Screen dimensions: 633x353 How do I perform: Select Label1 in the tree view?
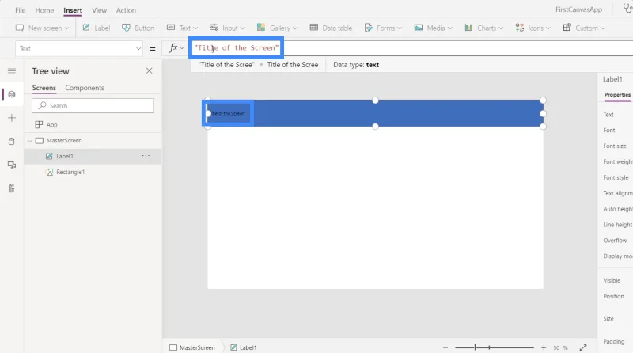click(x=65, y=156)
